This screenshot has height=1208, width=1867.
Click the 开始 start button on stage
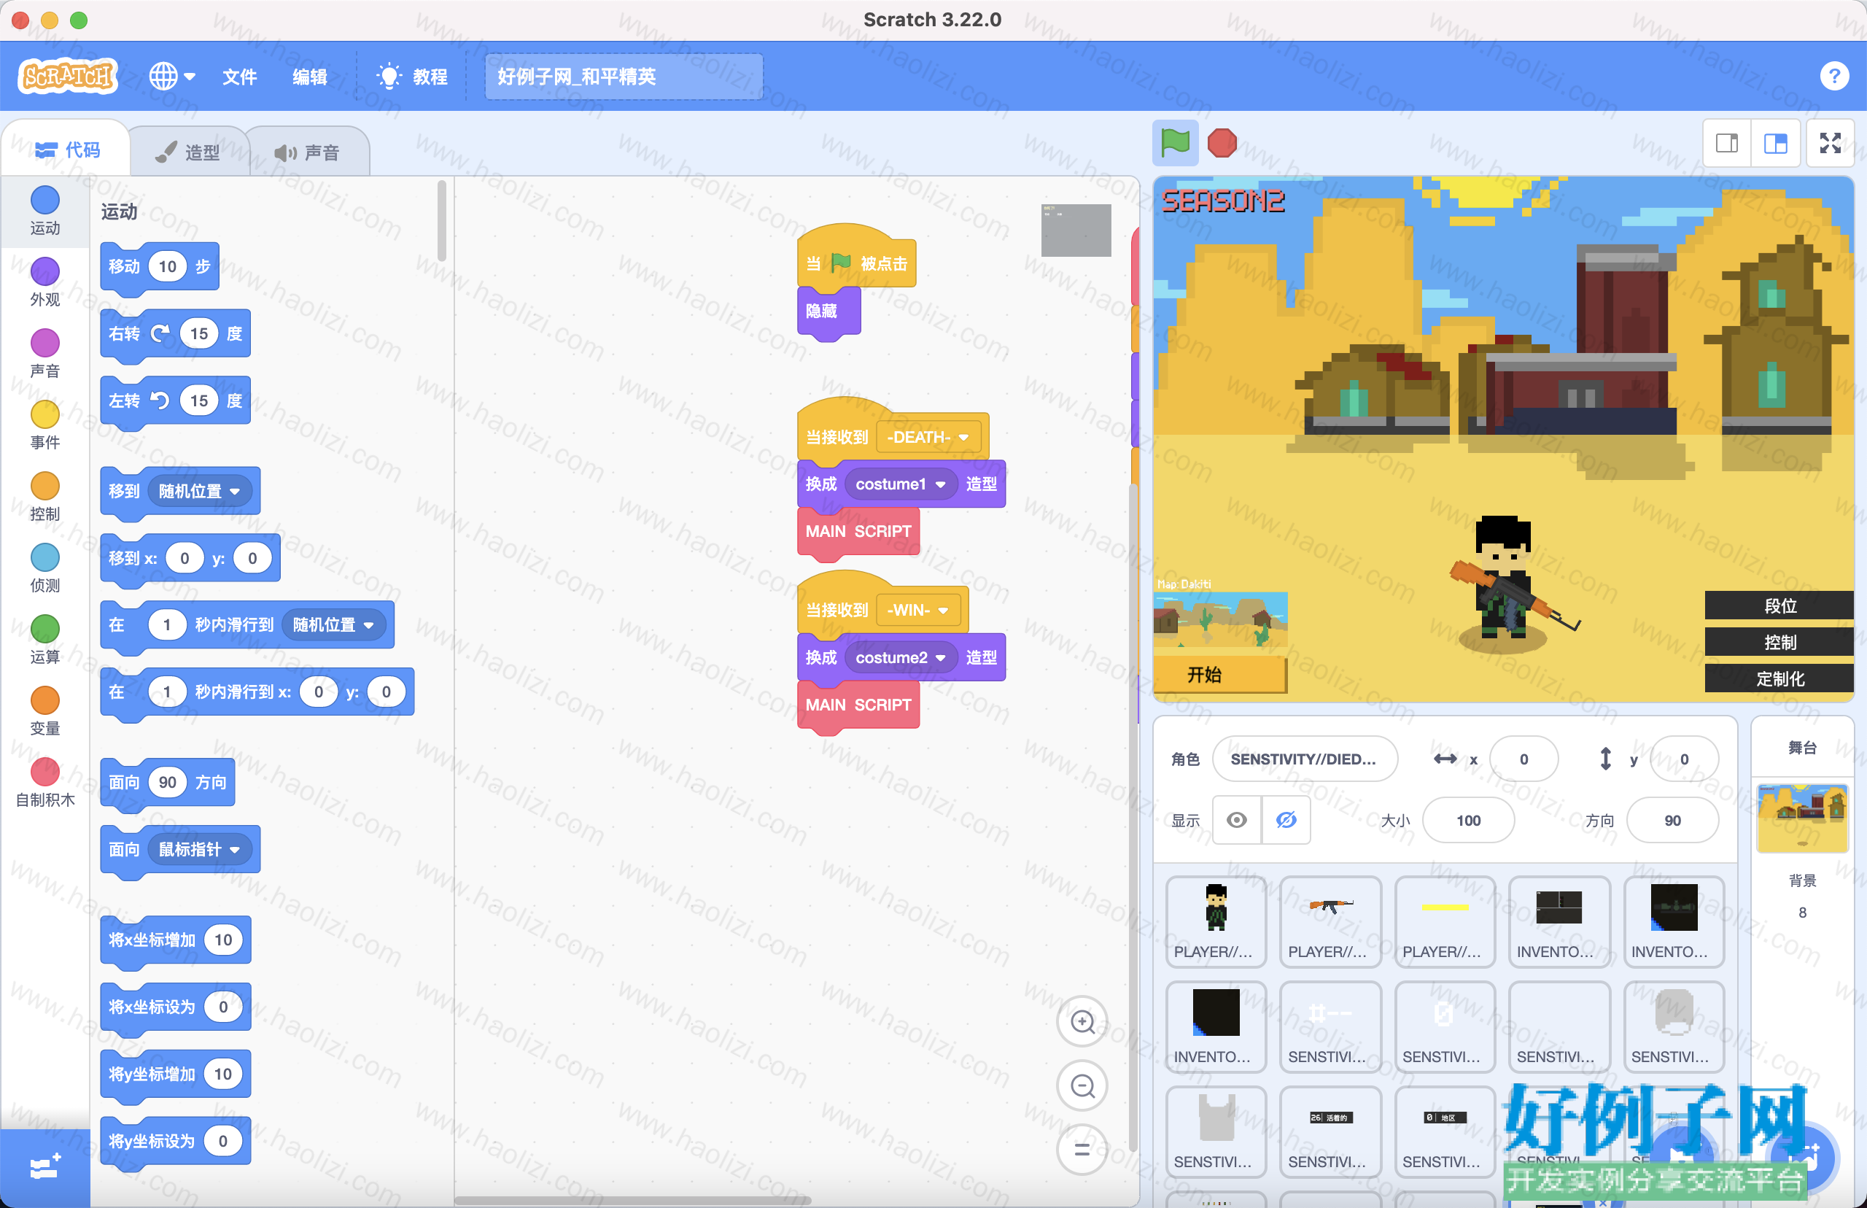(1219, 675)
